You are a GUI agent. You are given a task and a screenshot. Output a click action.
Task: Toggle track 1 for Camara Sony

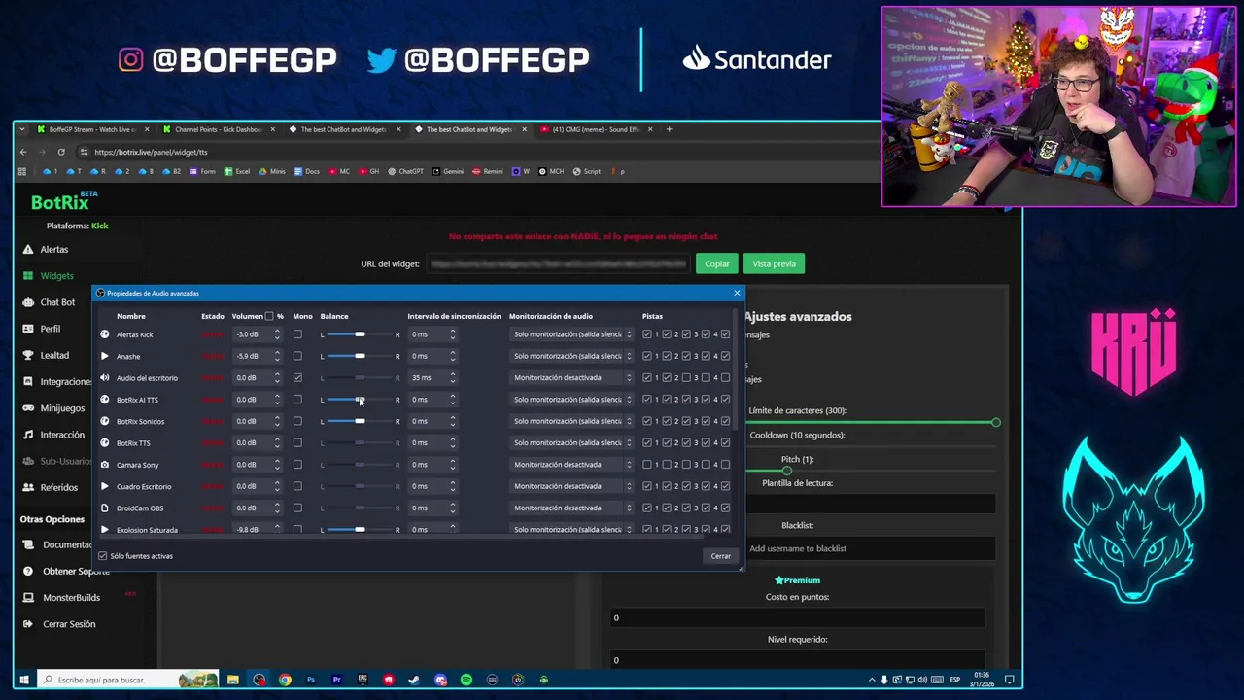tap(647, 465)
